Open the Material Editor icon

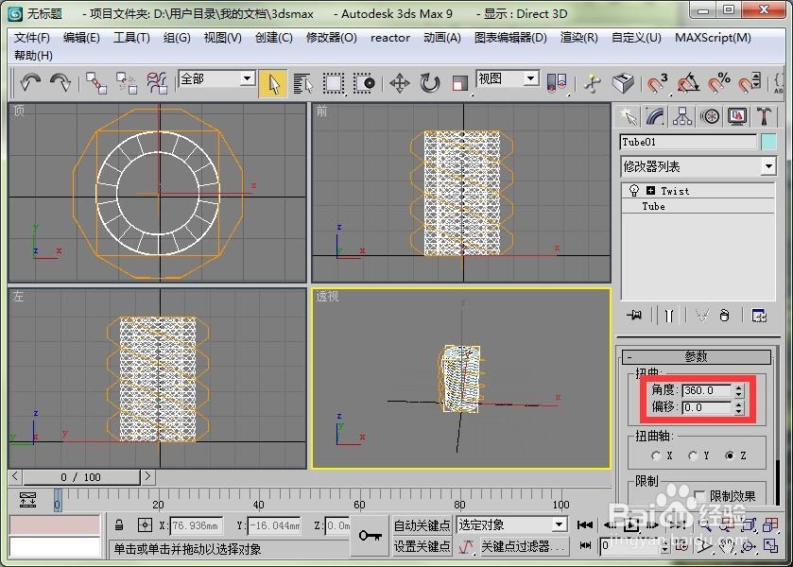point(593,83)
